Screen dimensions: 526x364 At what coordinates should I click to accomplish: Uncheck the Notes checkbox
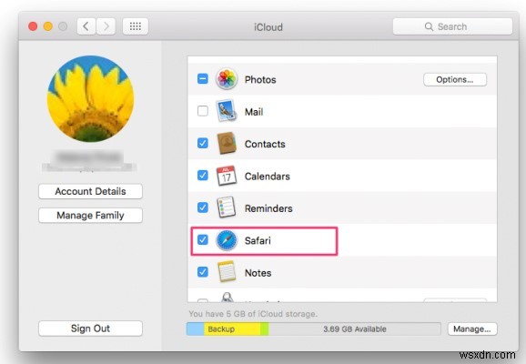point(203,272)
